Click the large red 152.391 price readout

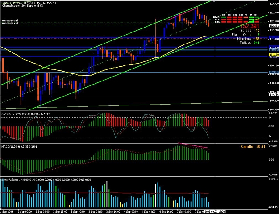250,26
